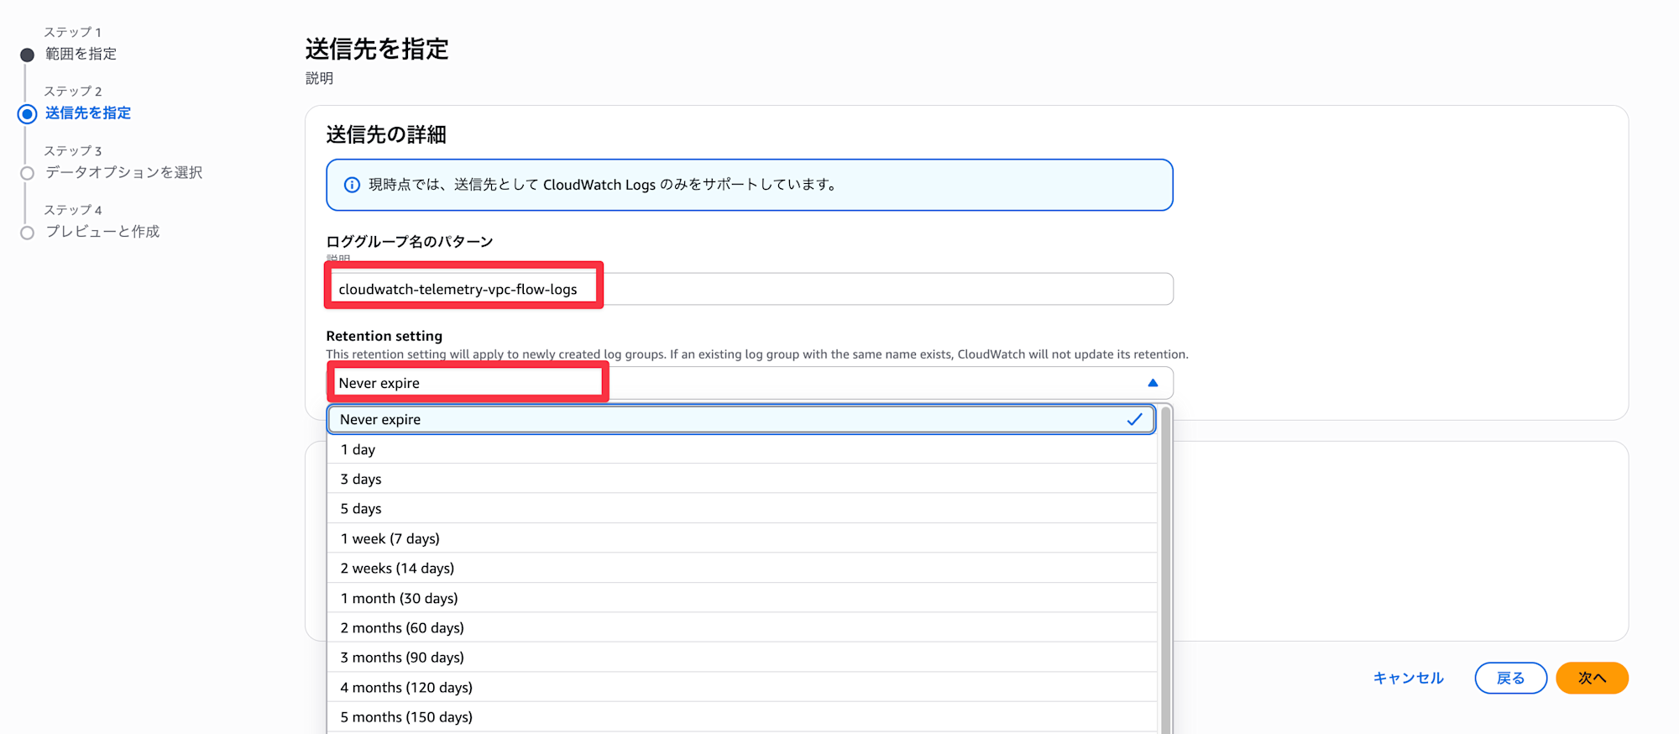Click the step 2 active circle indicator
This screenshot has width=1679, height=734.
[x=27, y=114]
